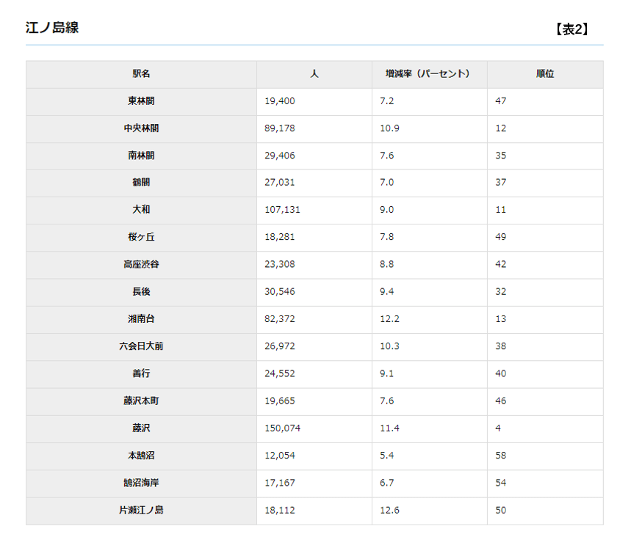Select the 藤沢 station name
The height and width of the screenshot is (548, 631).
[140, 428]
